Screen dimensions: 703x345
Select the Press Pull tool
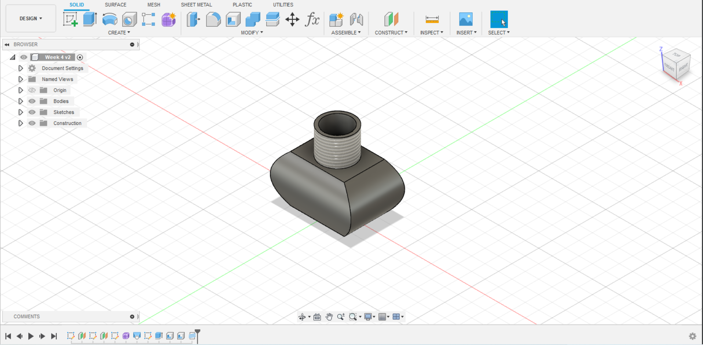[193, 19]
